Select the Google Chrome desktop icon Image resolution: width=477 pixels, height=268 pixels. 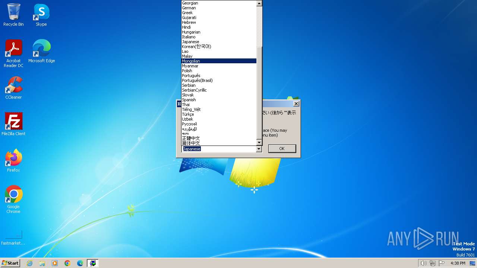(13, 199)
